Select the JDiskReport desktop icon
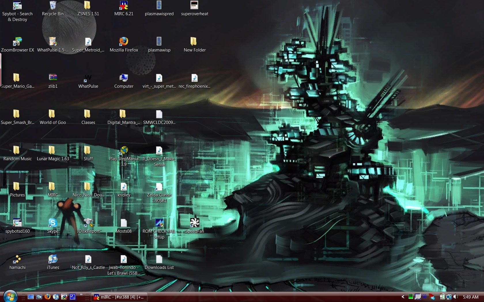Image resolution: width=484 pixels, height=302 pixels. point(88,223)
